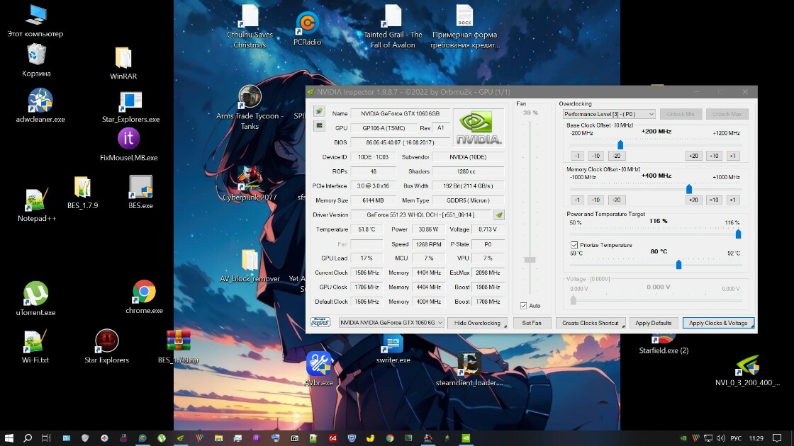The image size is (794, 446).
Task: Open FixMouseLMB.exe desktop icon
Action: click(128, 144)
